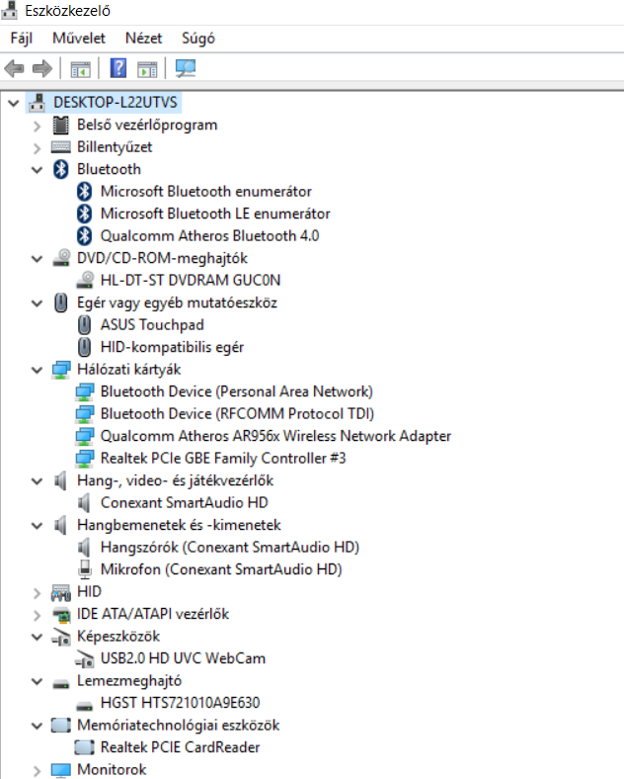The height and width of the screenshot is (779, 624).
Task: Select Bluetooth Device (RFCOMM Protocol TDI)
Action: pyautogui.click(x=237, y=414)
